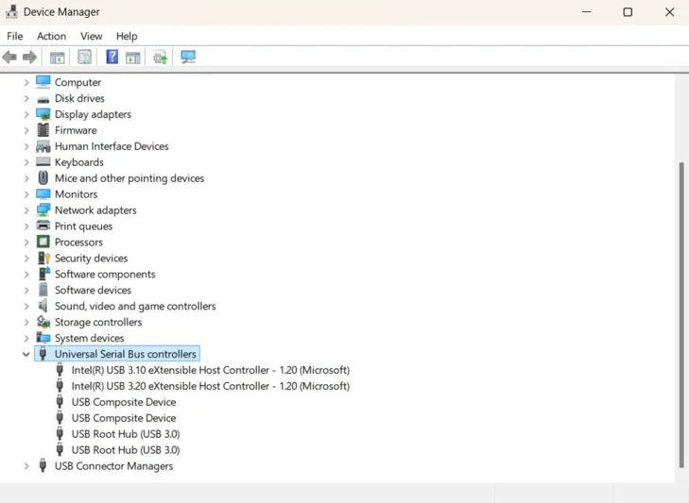Select Mice and other pointing devices label
Image resolution: width=689 pixels, height=503 pixels.
tap(129, 178)
